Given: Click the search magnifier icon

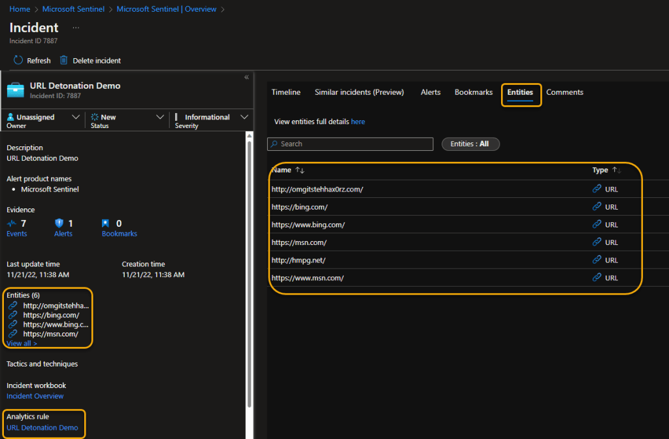Looking at the screenshot, I should point(274,144).
